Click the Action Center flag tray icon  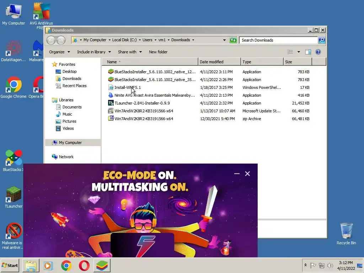coord(313,265)
